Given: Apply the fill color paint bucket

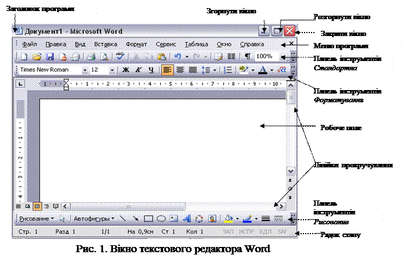Looking at the screenshot, I should click(228, 218).
